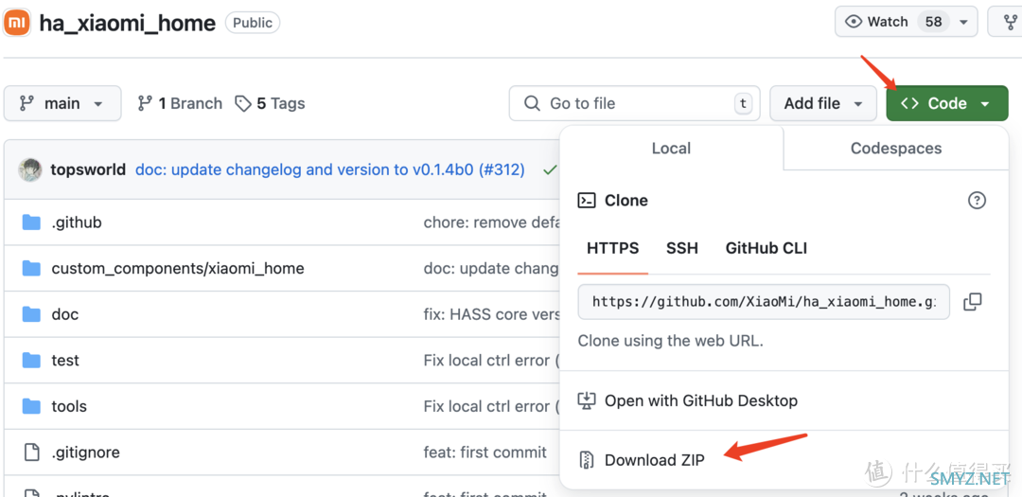Open test row 'Fix local ctrl error' commit
The image size is (1022, 497).
click(491, 360)
